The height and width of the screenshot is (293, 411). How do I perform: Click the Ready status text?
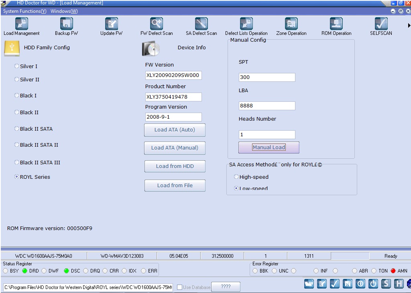coord(391,256)
